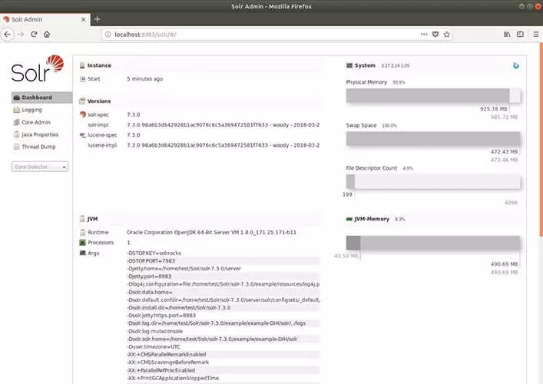This screenshot has height=384, width=543.
Task: Click the Runtime OpenJDK value text
Action: (x=211, y=233)
